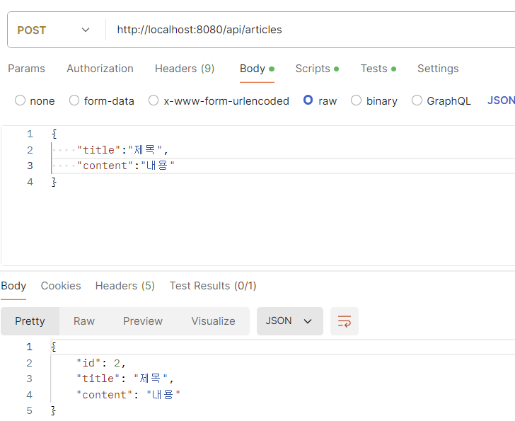This screenshot has width=515, height=421.
Task: Select the Pretty response view
Action: point(30,321)
